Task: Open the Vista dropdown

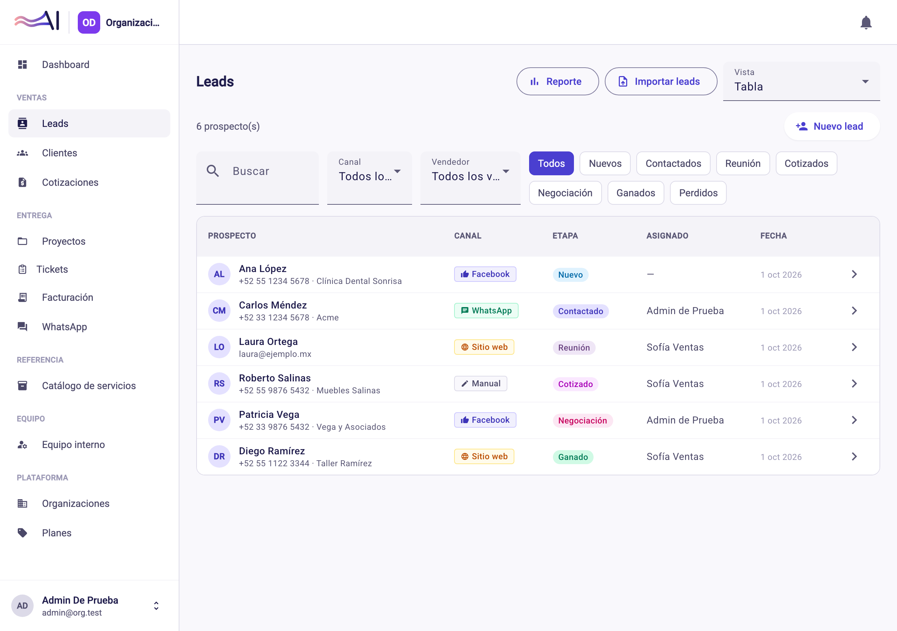Action: tap(801, 81)
